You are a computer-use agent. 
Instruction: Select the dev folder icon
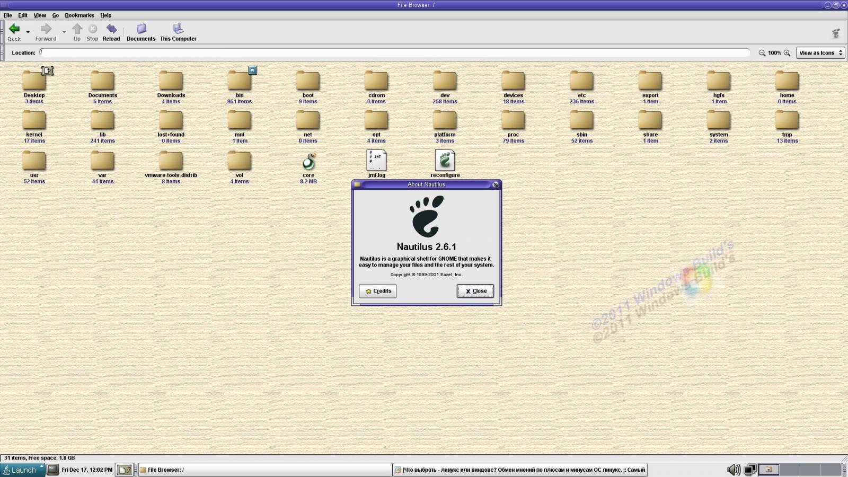(445, 81)
